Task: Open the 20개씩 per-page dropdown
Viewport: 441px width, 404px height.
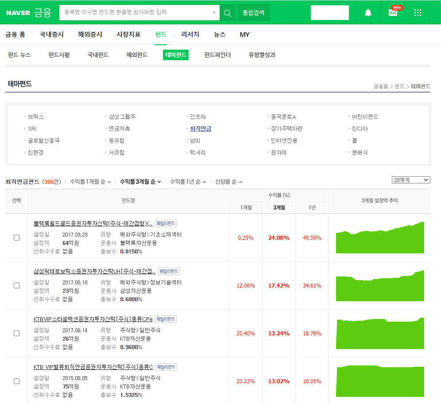Action: click(411, 180)
